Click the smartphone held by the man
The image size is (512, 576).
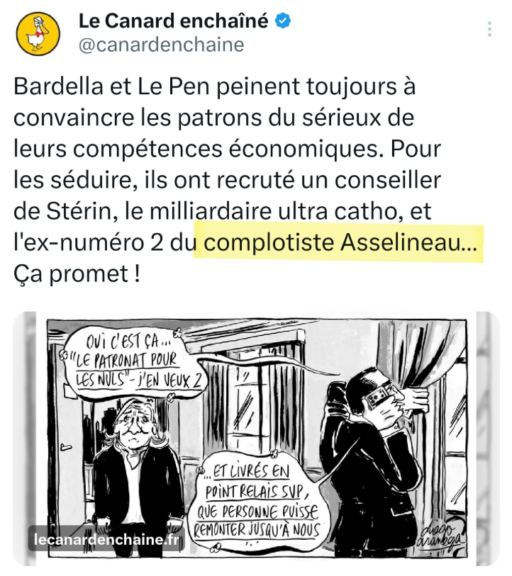pyautogui.click(x=376, y=396)
